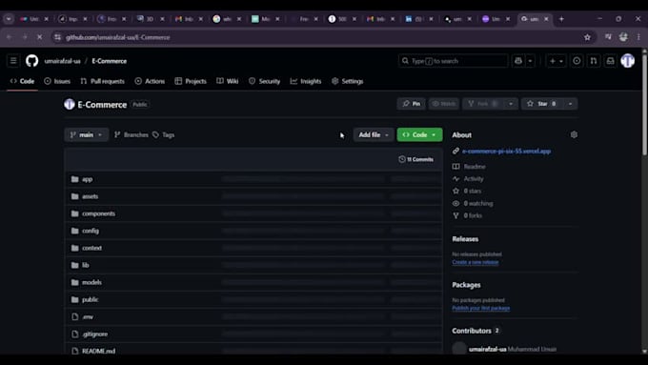The height and width of the screenshot is (365, 648).
Task: Pin the E-Commerce repository
Action: pyautogui.click(x=412, y=104)
